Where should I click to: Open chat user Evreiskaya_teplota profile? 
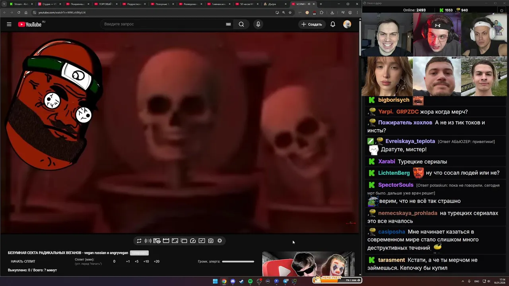coord(410,141)
